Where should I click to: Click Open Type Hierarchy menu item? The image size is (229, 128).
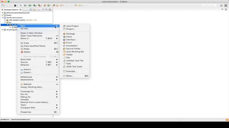(38, 36)
